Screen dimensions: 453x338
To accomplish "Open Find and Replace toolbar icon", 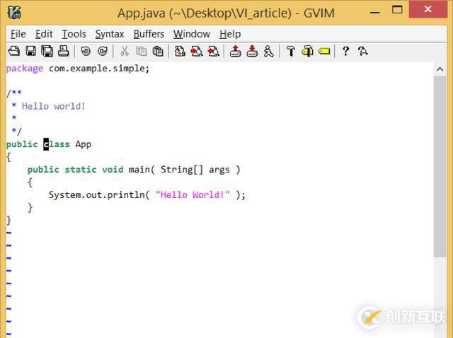I will click(x=180, y=51).
